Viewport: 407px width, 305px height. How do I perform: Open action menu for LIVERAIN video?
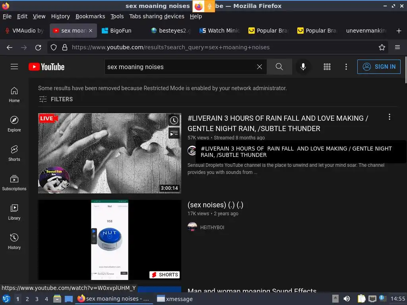[390, 117]
